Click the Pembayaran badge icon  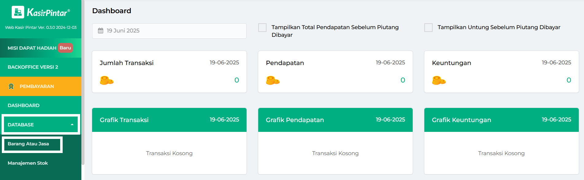(11, 86)
